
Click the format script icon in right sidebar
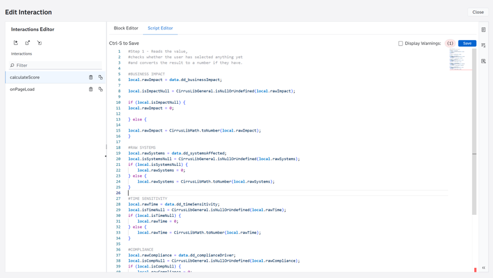point(484,45)
